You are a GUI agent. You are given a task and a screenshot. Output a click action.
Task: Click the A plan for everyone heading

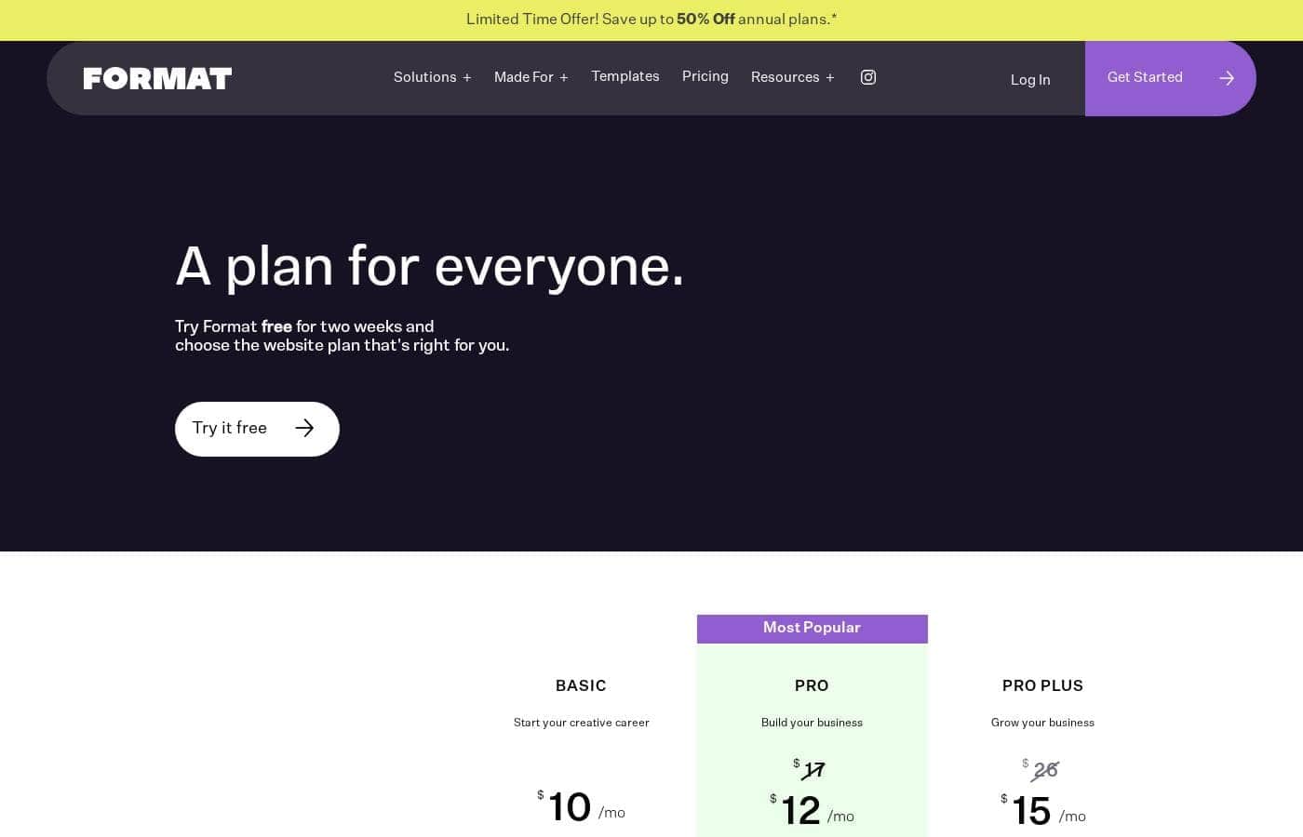(429, 266)
